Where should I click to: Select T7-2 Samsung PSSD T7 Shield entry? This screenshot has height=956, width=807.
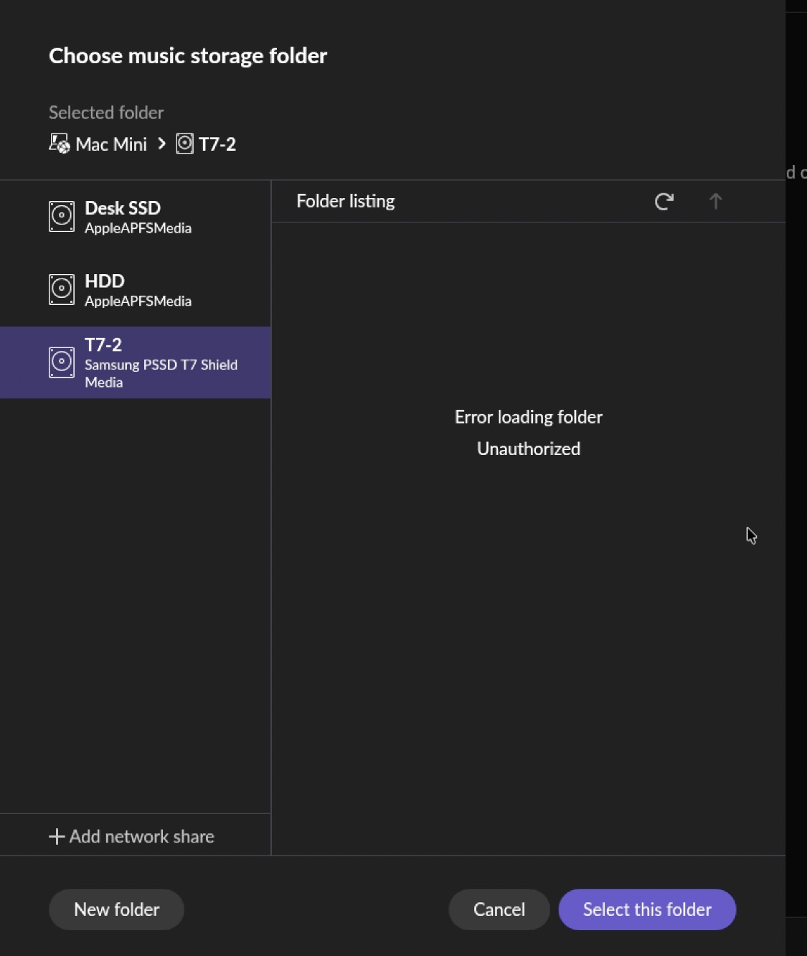click(x=161, y=363)
